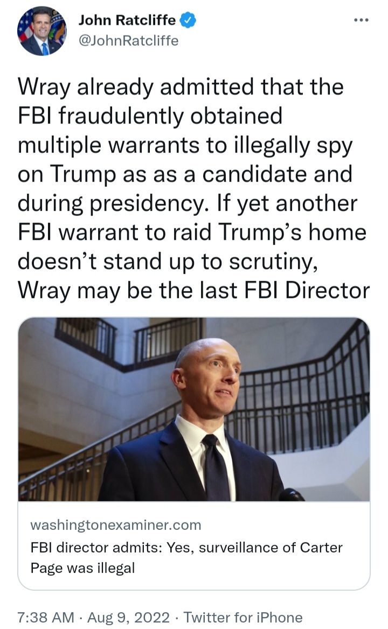Open the @JohnRatcliffe handle link
388x629 pixels.
[128, 41]
